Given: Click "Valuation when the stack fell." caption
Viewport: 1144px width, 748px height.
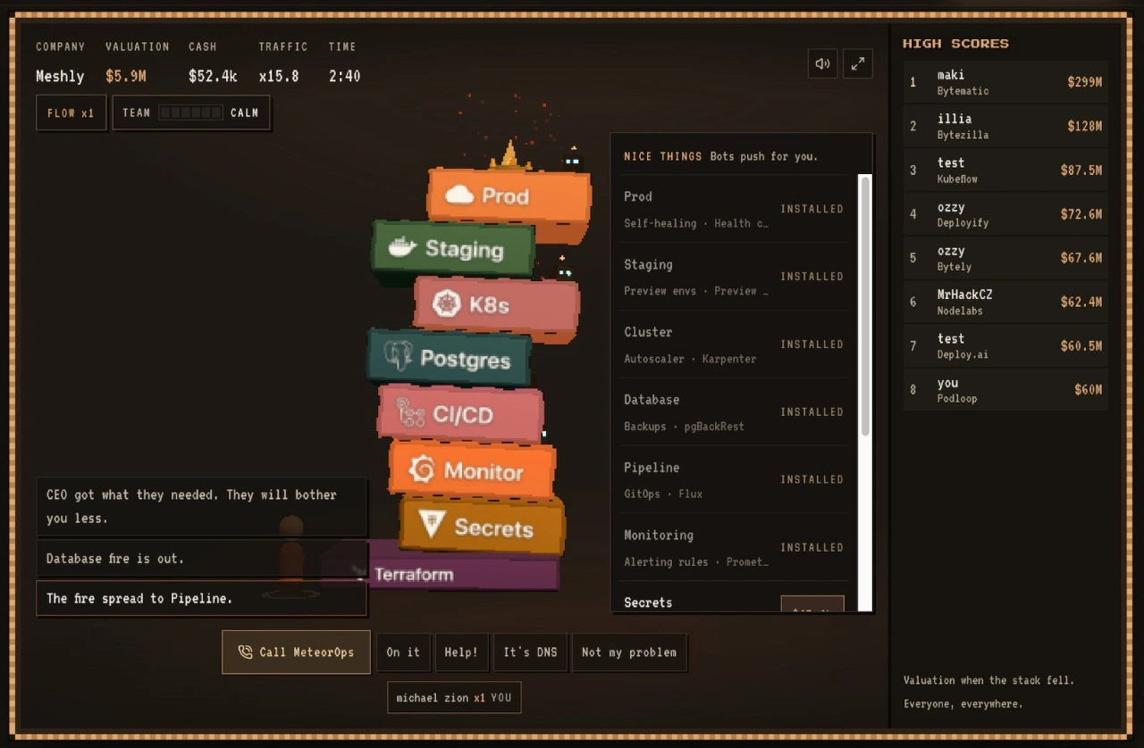Looking at the screenshot, I should click(x=988, y=680).
